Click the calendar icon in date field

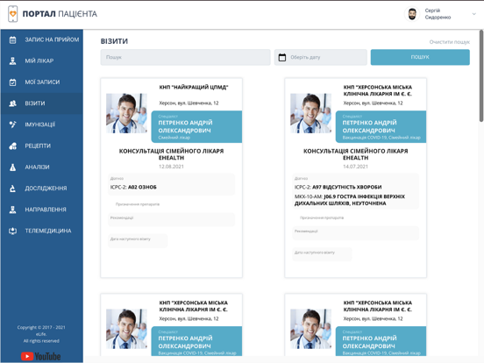[x=282, y=57]
